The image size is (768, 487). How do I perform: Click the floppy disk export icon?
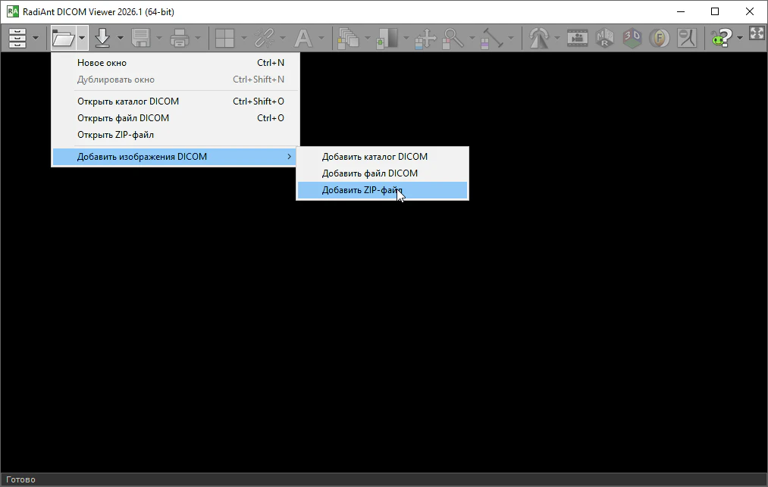(140, 38)
